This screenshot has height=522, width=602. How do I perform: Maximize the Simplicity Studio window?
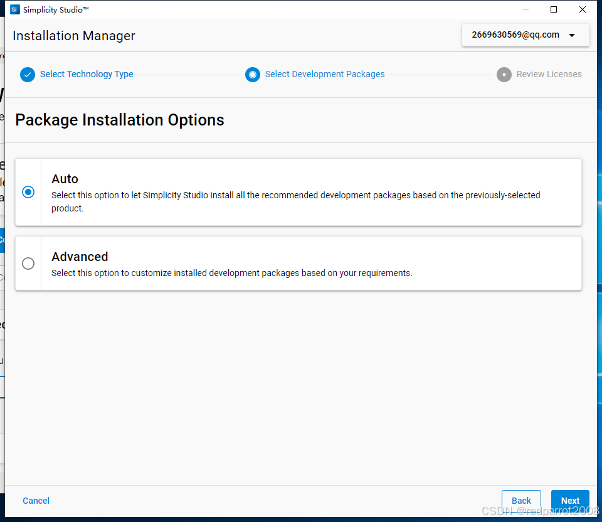click(554, 9)
